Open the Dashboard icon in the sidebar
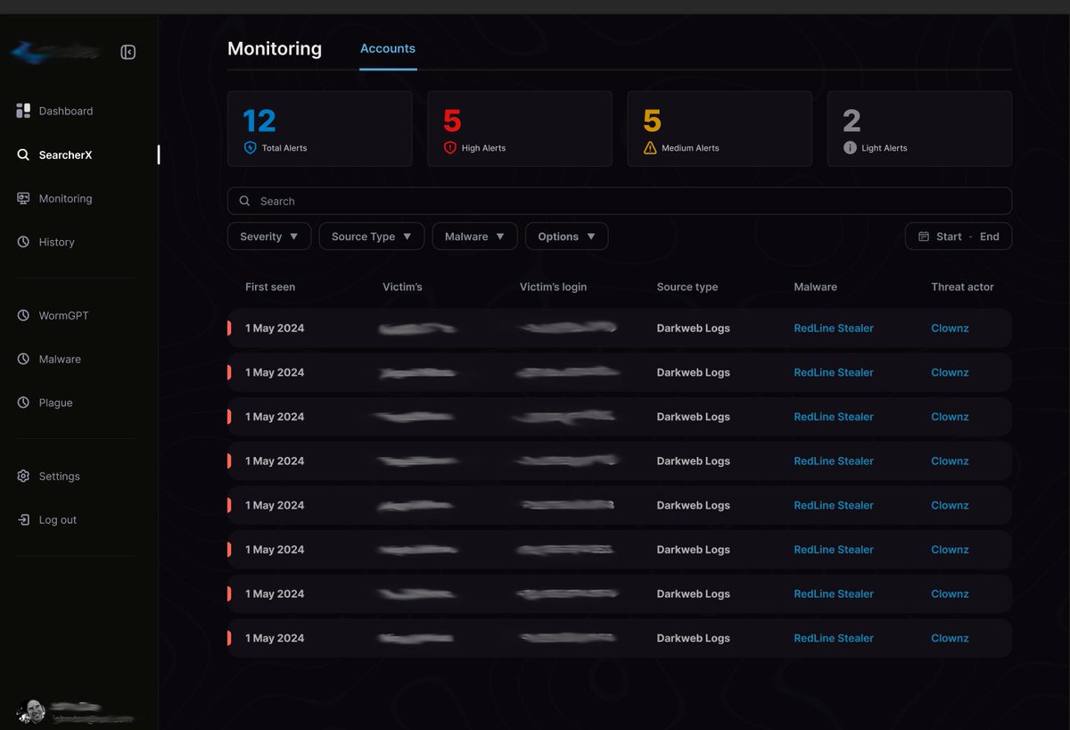Viewport: 1070px width, 730px height. tap(23, 111)
